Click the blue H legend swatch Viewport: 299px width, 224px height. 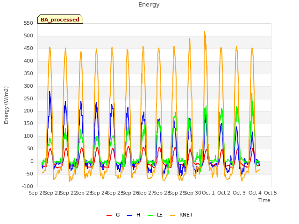click(130, 216)
